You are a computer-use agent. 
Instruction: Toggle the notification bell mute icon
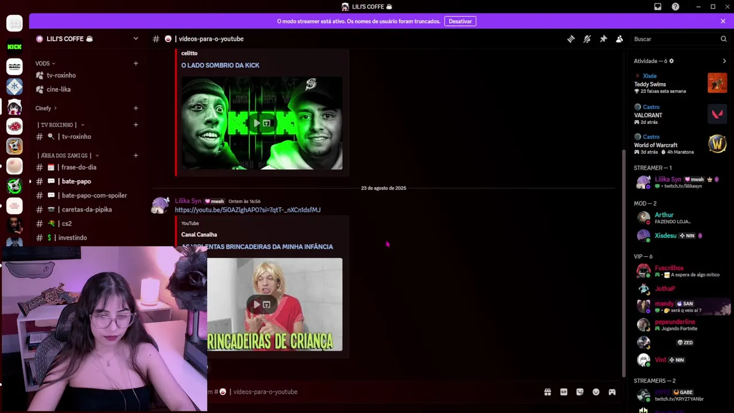(x=587, y=39)
